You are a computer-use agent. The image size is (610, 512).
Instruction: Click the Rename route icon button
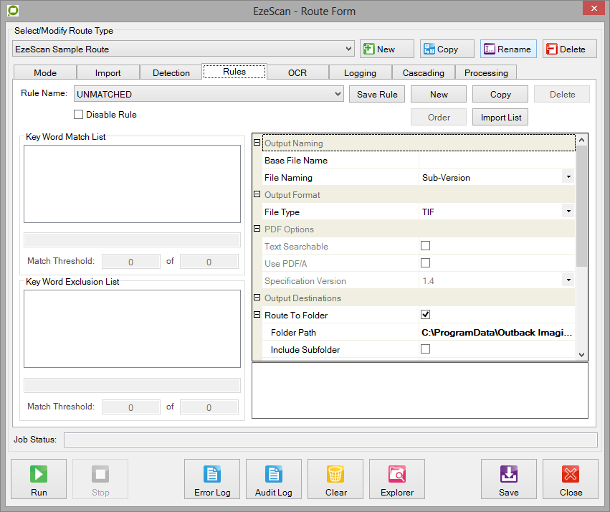490,49
